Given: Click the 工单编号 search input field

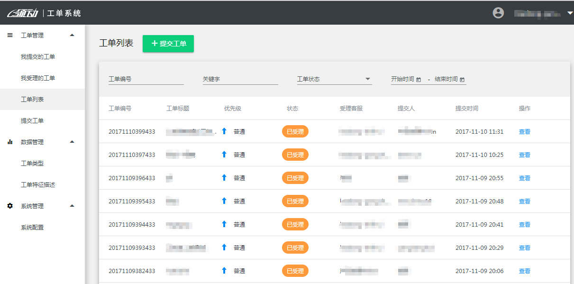Looking at the screenshot, I should 146,79.
